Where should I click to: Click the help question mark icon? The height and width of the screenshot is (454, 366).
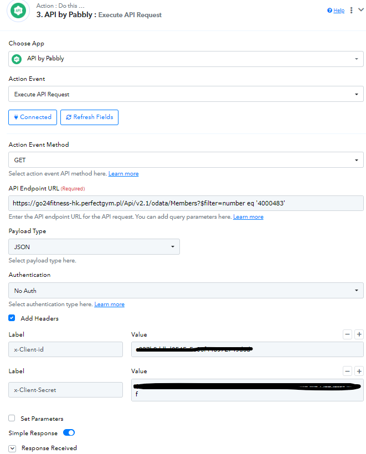click(x=329, y=11)
